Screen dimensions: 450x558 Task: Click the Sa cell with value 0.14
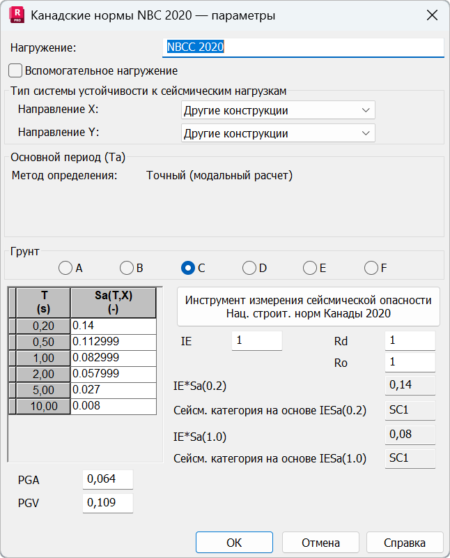coord(114,326)
